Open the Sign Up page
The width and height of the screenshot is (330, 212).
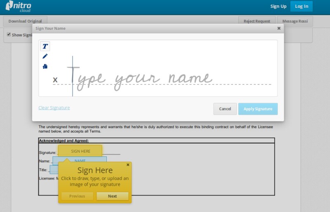coord(278,6)
